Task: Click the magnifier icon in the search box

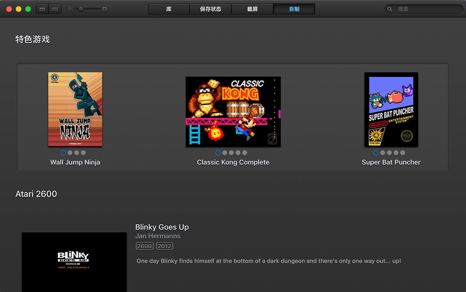Action: coord(390,9)
